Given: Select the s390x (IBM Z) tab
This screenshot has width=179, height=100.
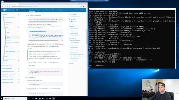Looking at the screenshot, I should [32, 66].
